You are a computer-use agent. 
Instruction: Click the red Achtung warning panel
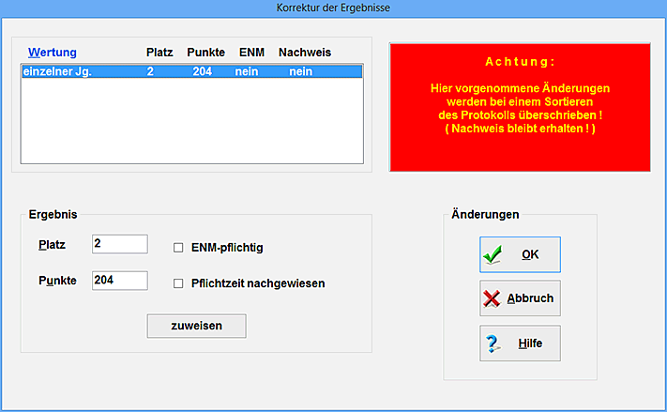(x=520, y=106)
